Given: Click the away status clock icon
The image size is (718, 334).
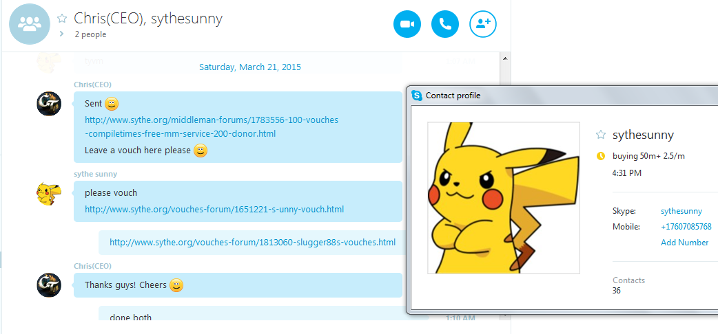Looking at the screenshot, I should 601,156.
